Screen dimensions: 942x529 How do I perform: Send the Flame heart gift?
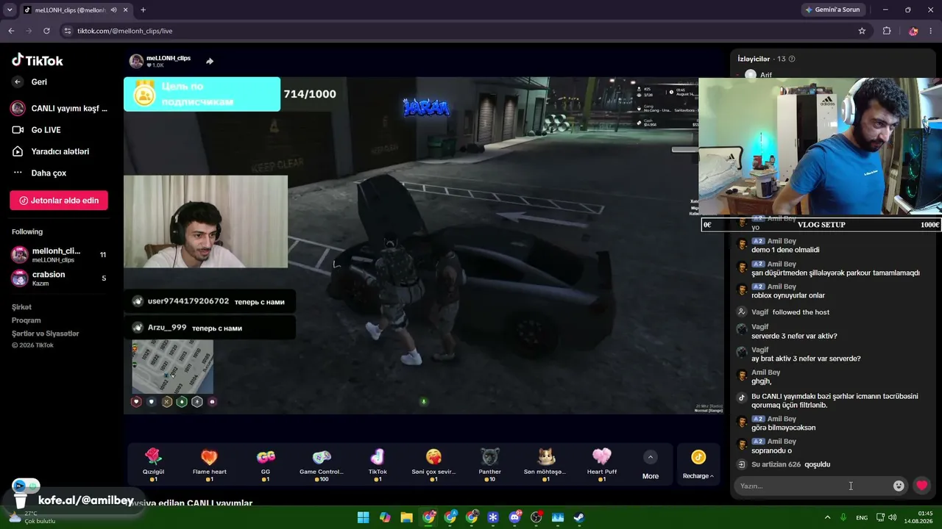(210, 464)
